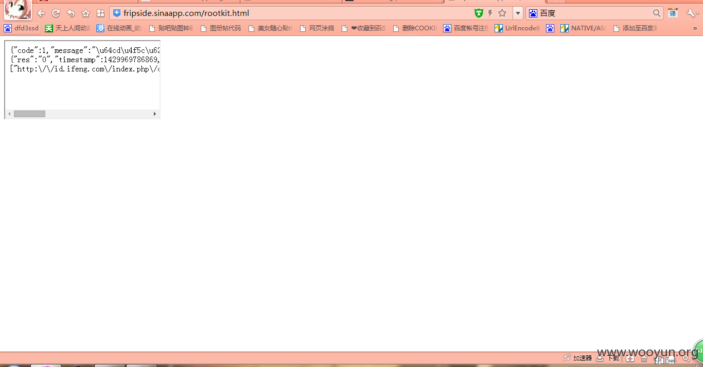This screenshot has height=367, width=703.
Task: Open the dfd3ssd bookmark
Action: [21, 28]
